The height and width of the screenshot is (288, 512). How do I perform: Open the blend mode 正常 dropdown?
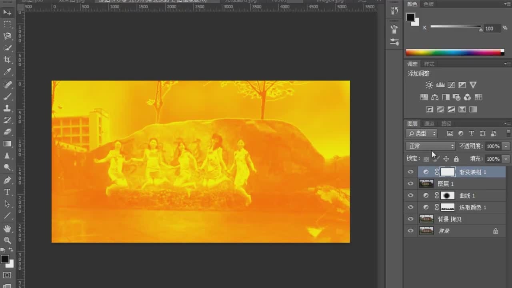click(430, 146)
